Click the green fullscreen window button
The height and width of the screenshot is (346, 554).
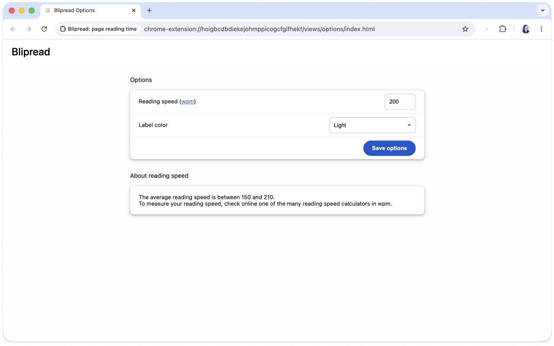pyautogui.click(x=32, y=10)
